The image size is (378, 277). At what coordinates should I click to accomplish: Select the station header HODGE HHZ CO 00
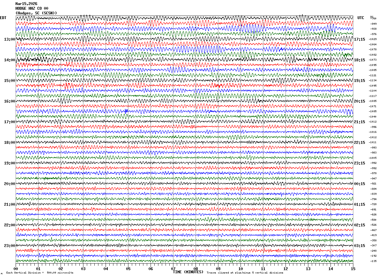click(x=32, y=8)
